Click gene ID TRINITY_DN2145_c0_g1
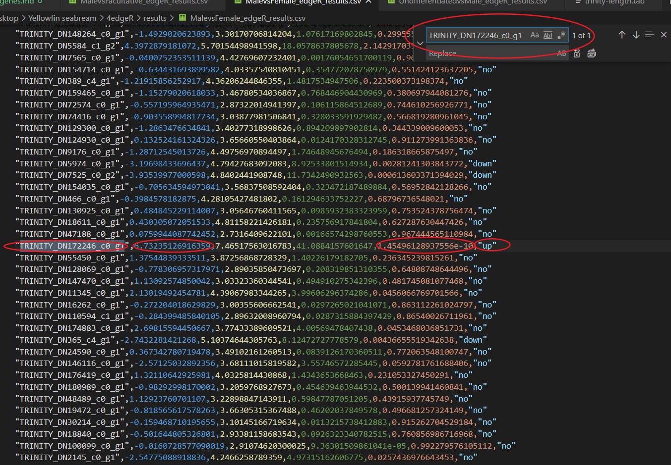Screen dimensions: 671x465 (67, 458)
